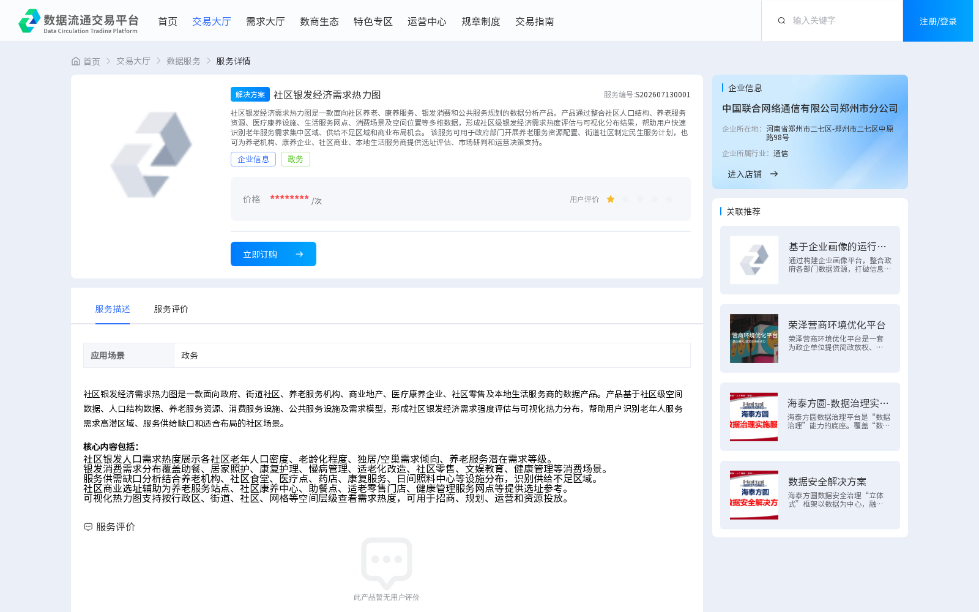Click the 用户评价 label
This screenshot has width=979, height=612.
coord(584,200)
